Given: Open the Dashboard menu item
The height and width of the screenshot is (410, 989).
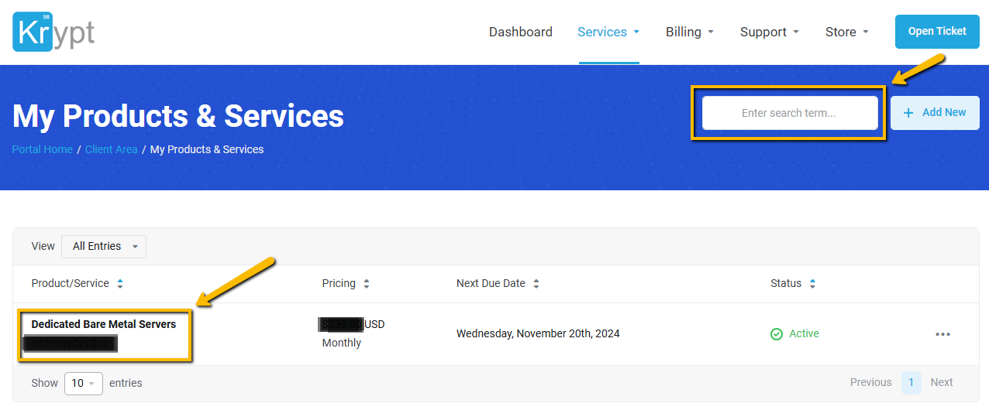Looking at the screenshot, I should coord(521,32).
